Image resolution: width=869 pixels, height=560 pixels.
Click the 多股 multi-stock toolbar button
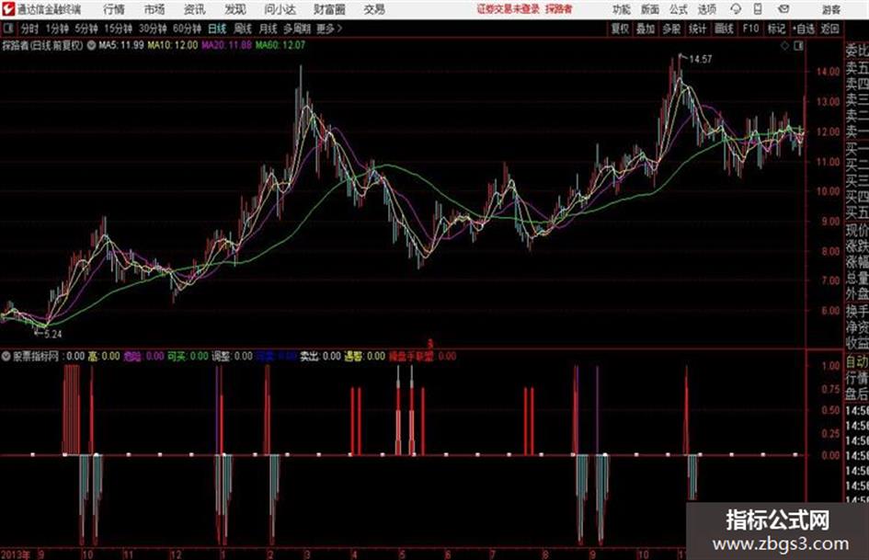(x=671, y=29)
